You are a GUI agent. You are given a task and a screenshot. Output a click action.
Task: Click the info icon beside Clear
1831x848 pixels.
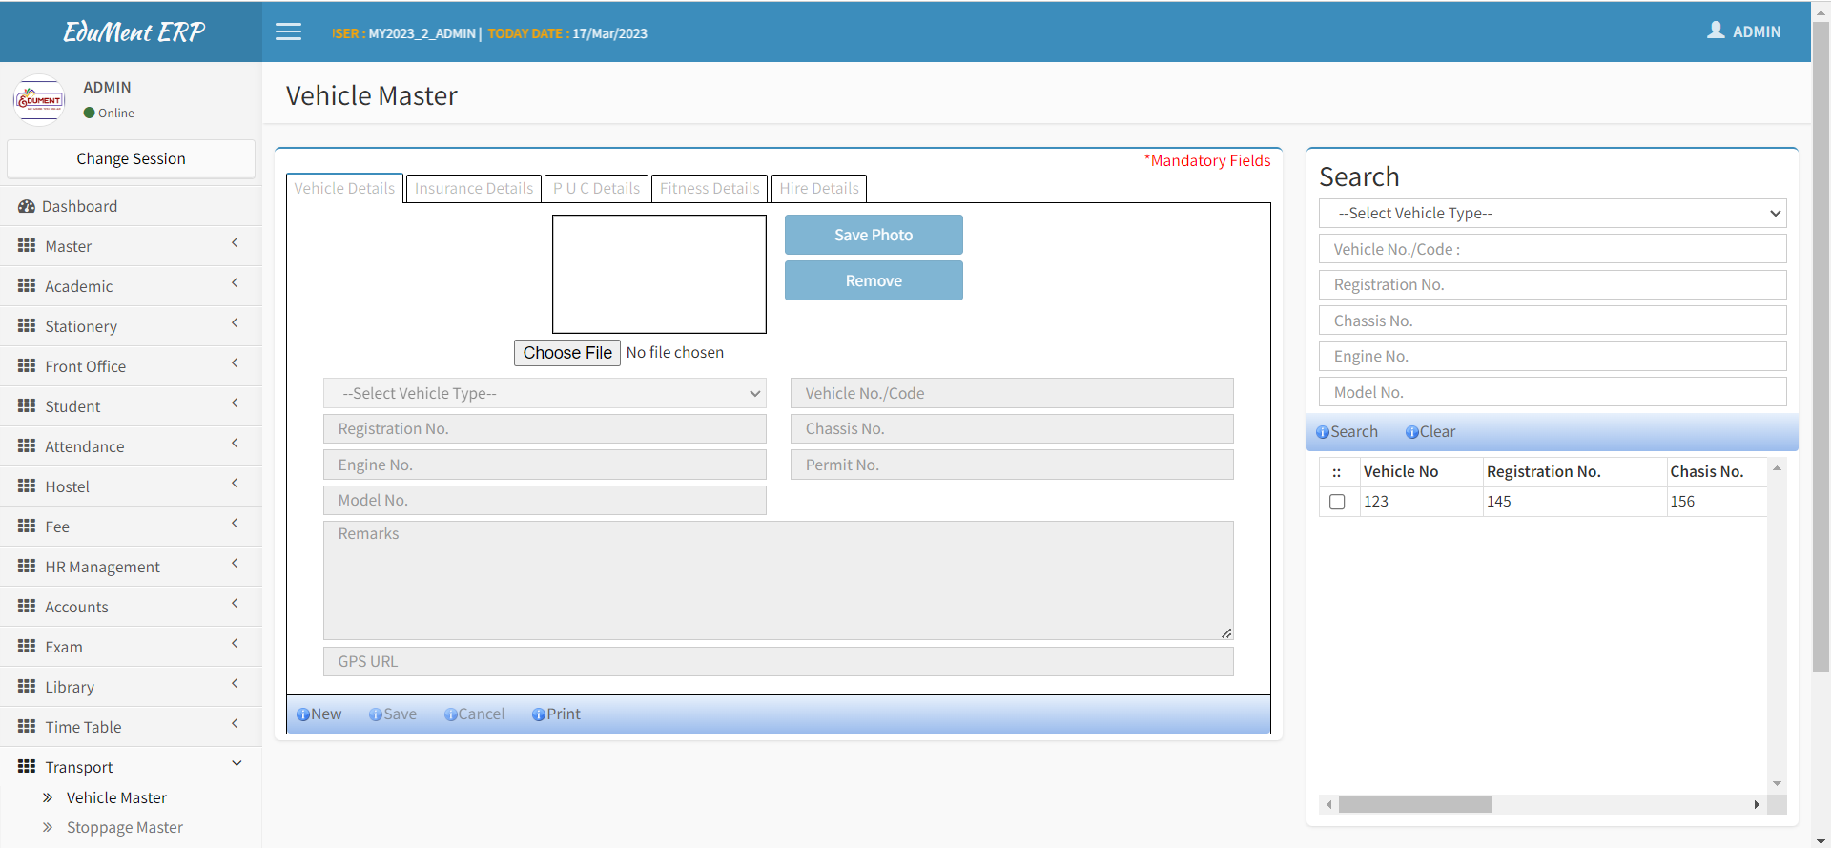[x=1411, y=432]
